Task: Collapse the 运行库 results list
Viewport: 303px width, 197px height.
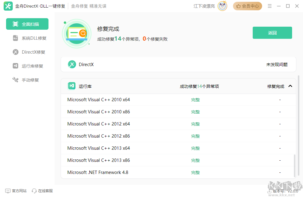Action: (x=290, y=86)
